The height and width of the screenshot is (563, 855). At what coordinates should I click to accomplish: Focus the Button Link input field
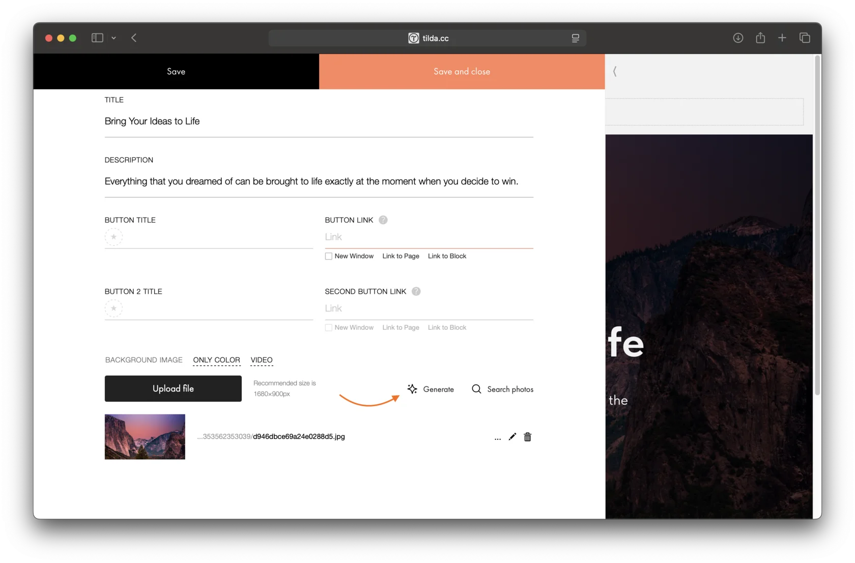coord(429,237)
